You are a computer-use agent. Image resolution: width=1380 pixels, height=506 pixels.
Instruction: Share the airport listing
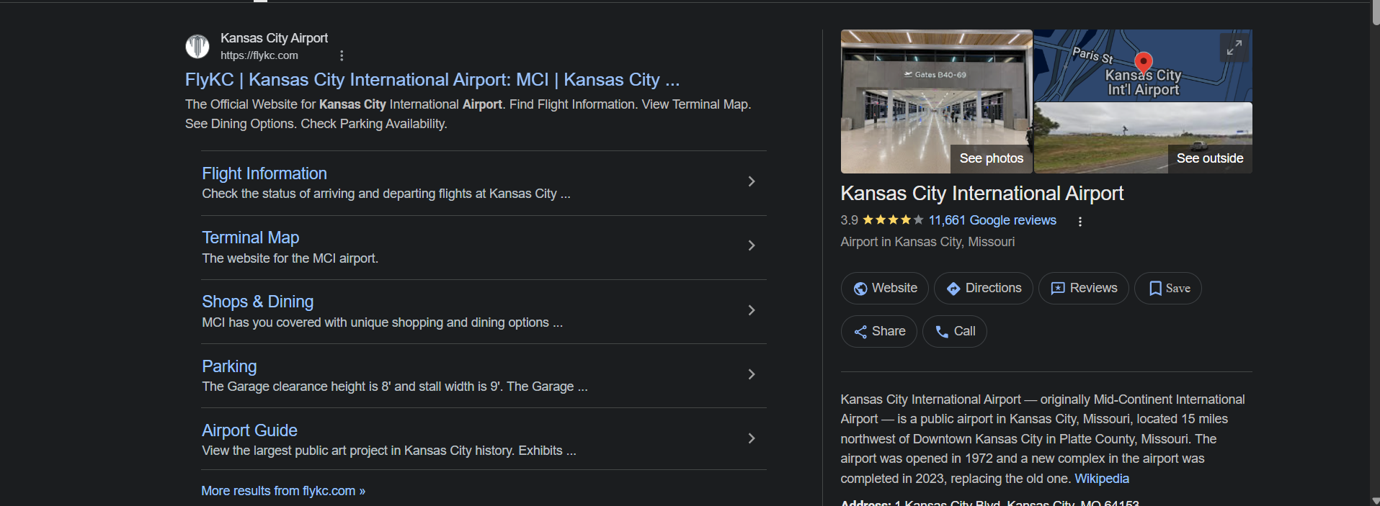878,332
